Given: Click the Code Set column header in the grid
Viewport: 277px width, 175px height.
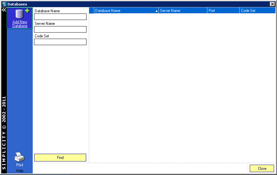Looking at the screenshot, I should tap(257, 11).
